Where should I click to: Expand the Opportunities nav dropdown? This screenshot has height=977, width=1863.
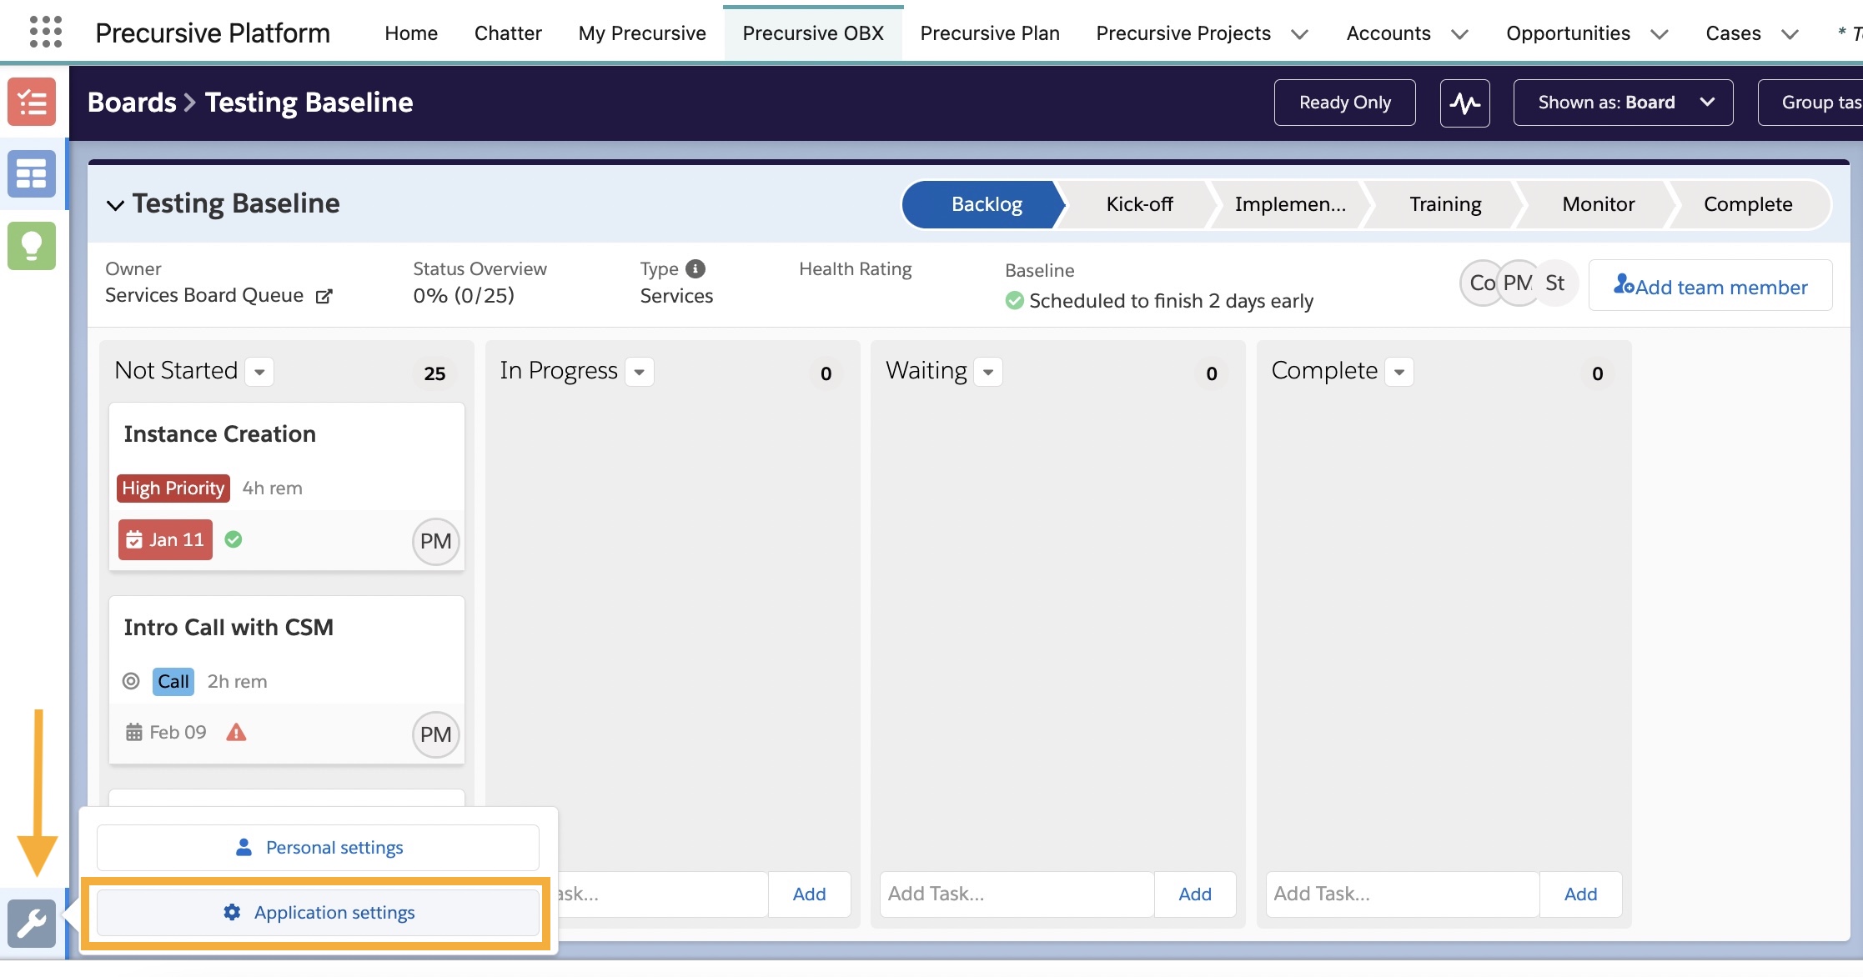tap(1660, 34)
